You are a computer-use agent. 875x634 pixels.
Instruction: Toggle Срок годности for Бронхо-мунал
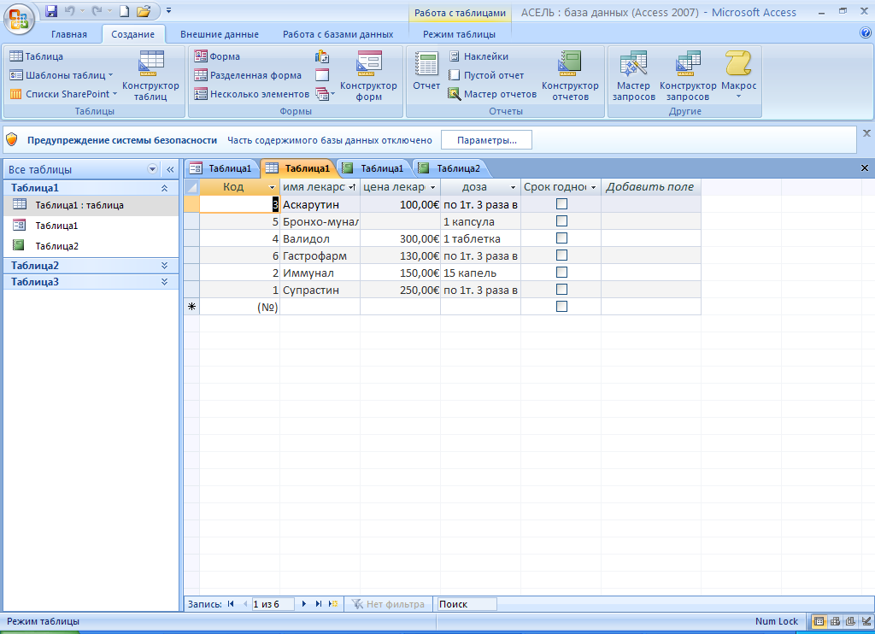tap(561, 221)
